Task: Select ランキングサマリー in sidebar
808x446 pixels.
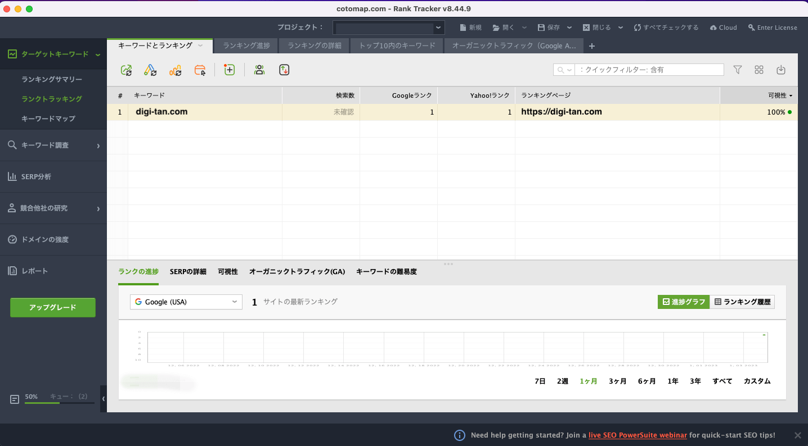Action: [x=52, y=79]
